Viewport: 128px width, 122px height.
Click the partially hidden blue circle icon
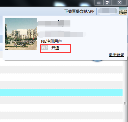97,61
